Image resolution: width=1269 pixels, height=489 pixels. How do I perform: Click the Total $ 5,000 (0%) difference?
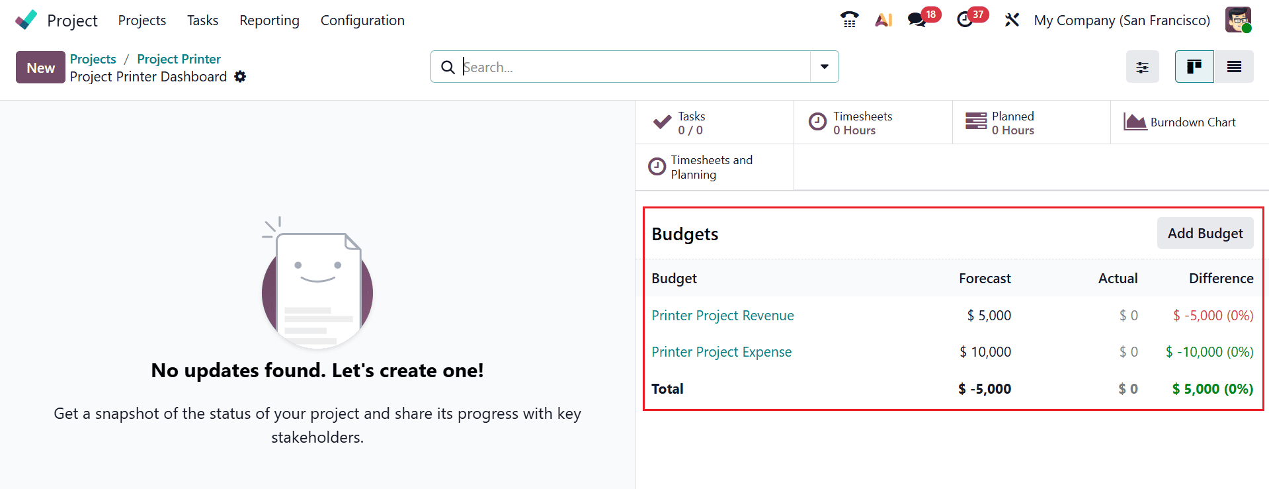[x=1213, y=389]
